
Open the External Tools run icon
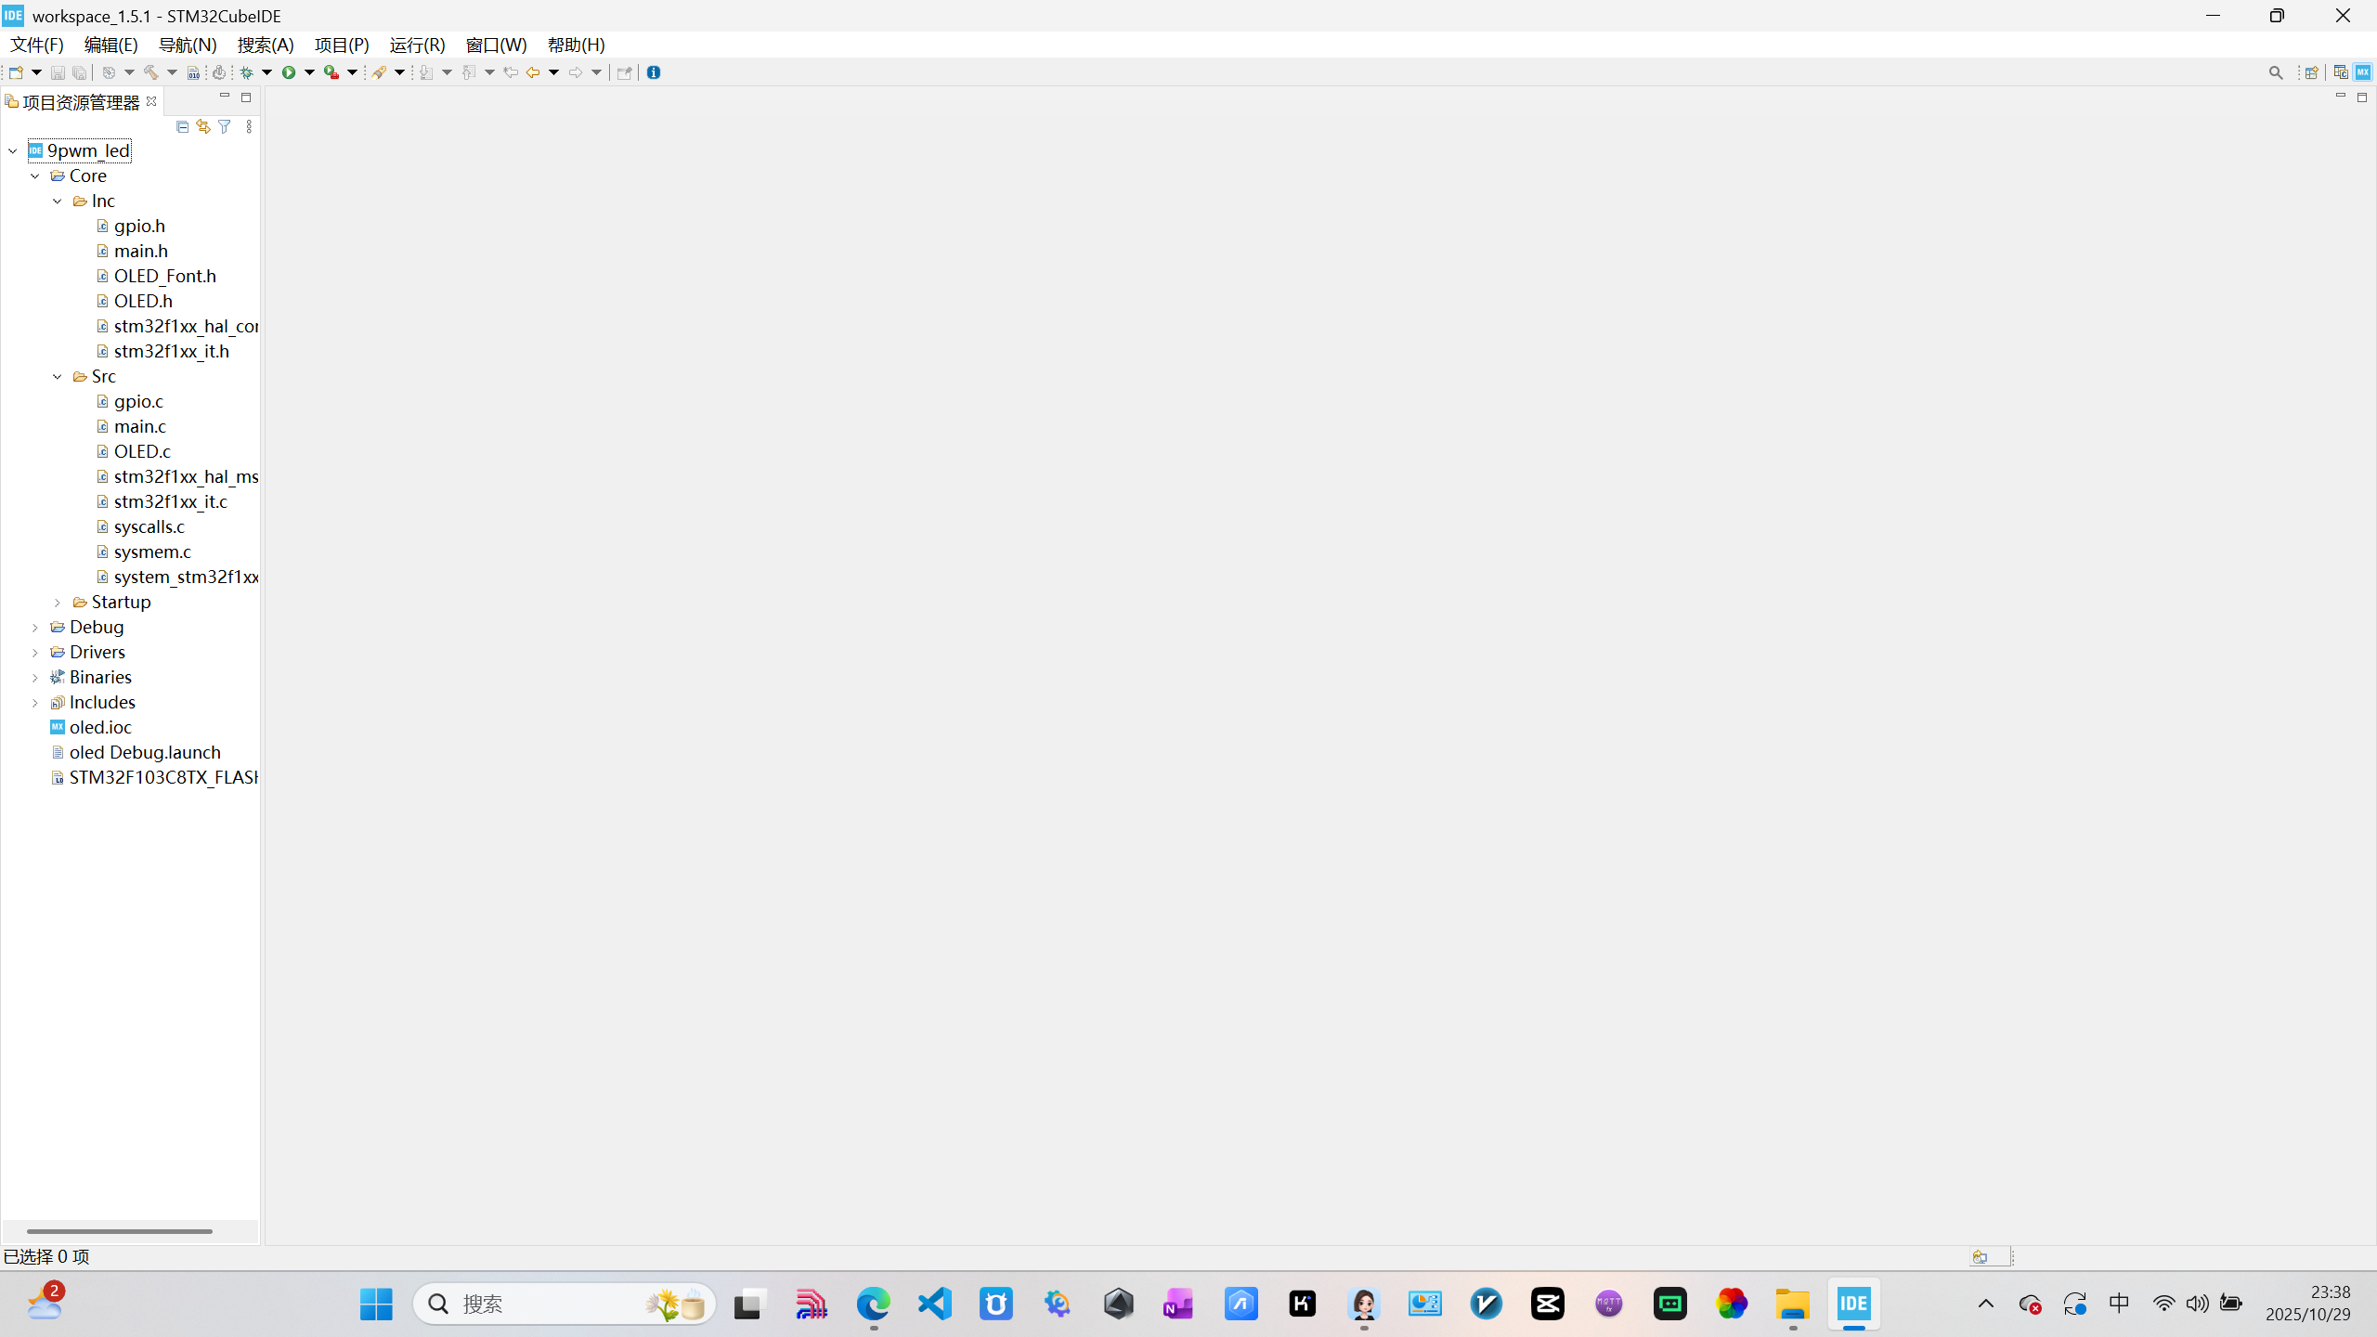click(331, 72)
